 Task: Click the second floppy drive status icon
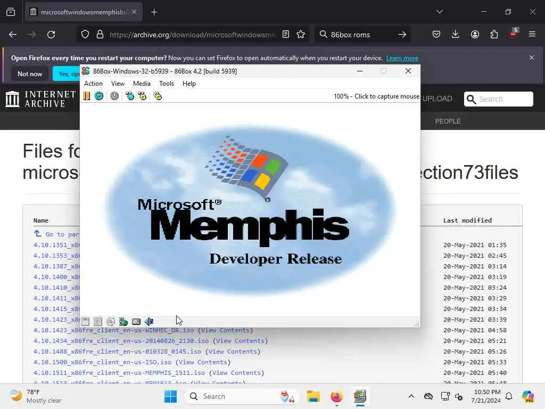tap(98, 321)
